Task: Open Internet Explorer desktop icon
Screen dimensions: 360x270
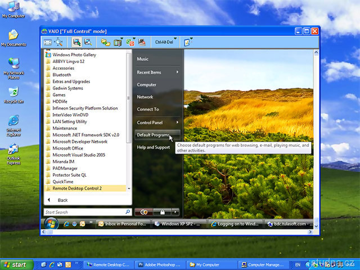Action: [13, 122]
